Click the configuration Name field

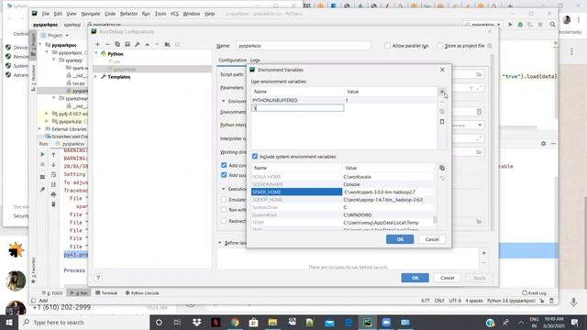pos(304,46)
